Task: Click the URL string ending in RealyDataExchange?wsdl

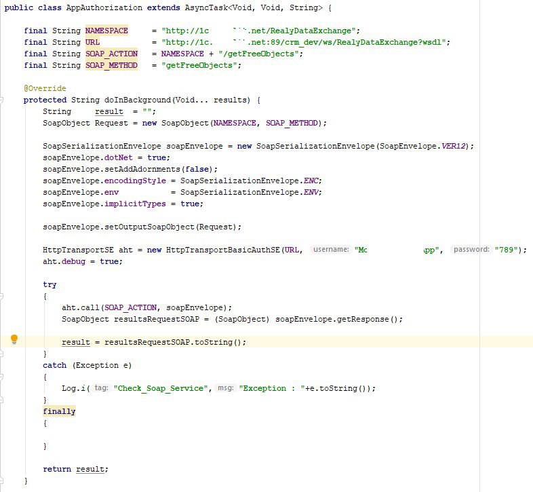Action: 304,42
